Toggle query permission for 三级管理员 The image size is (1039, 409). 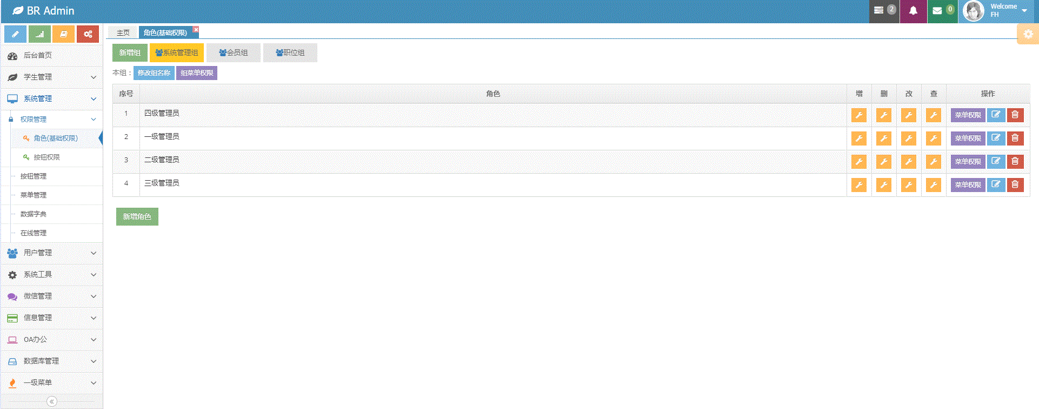click(x=934, y=185)
